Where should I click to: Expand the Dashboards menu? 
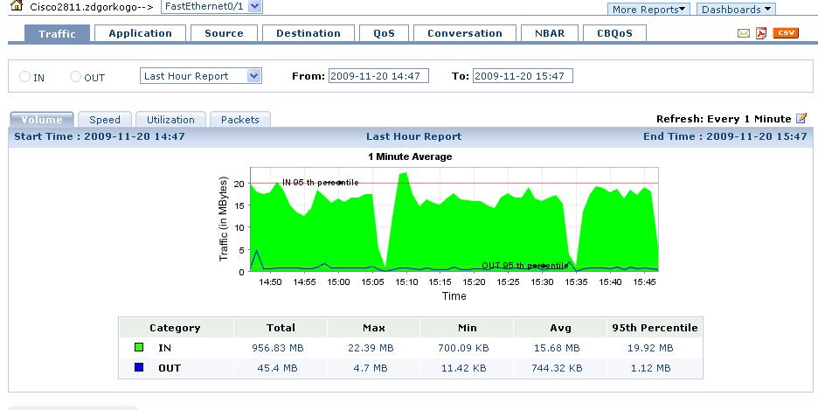pos(736,10)
